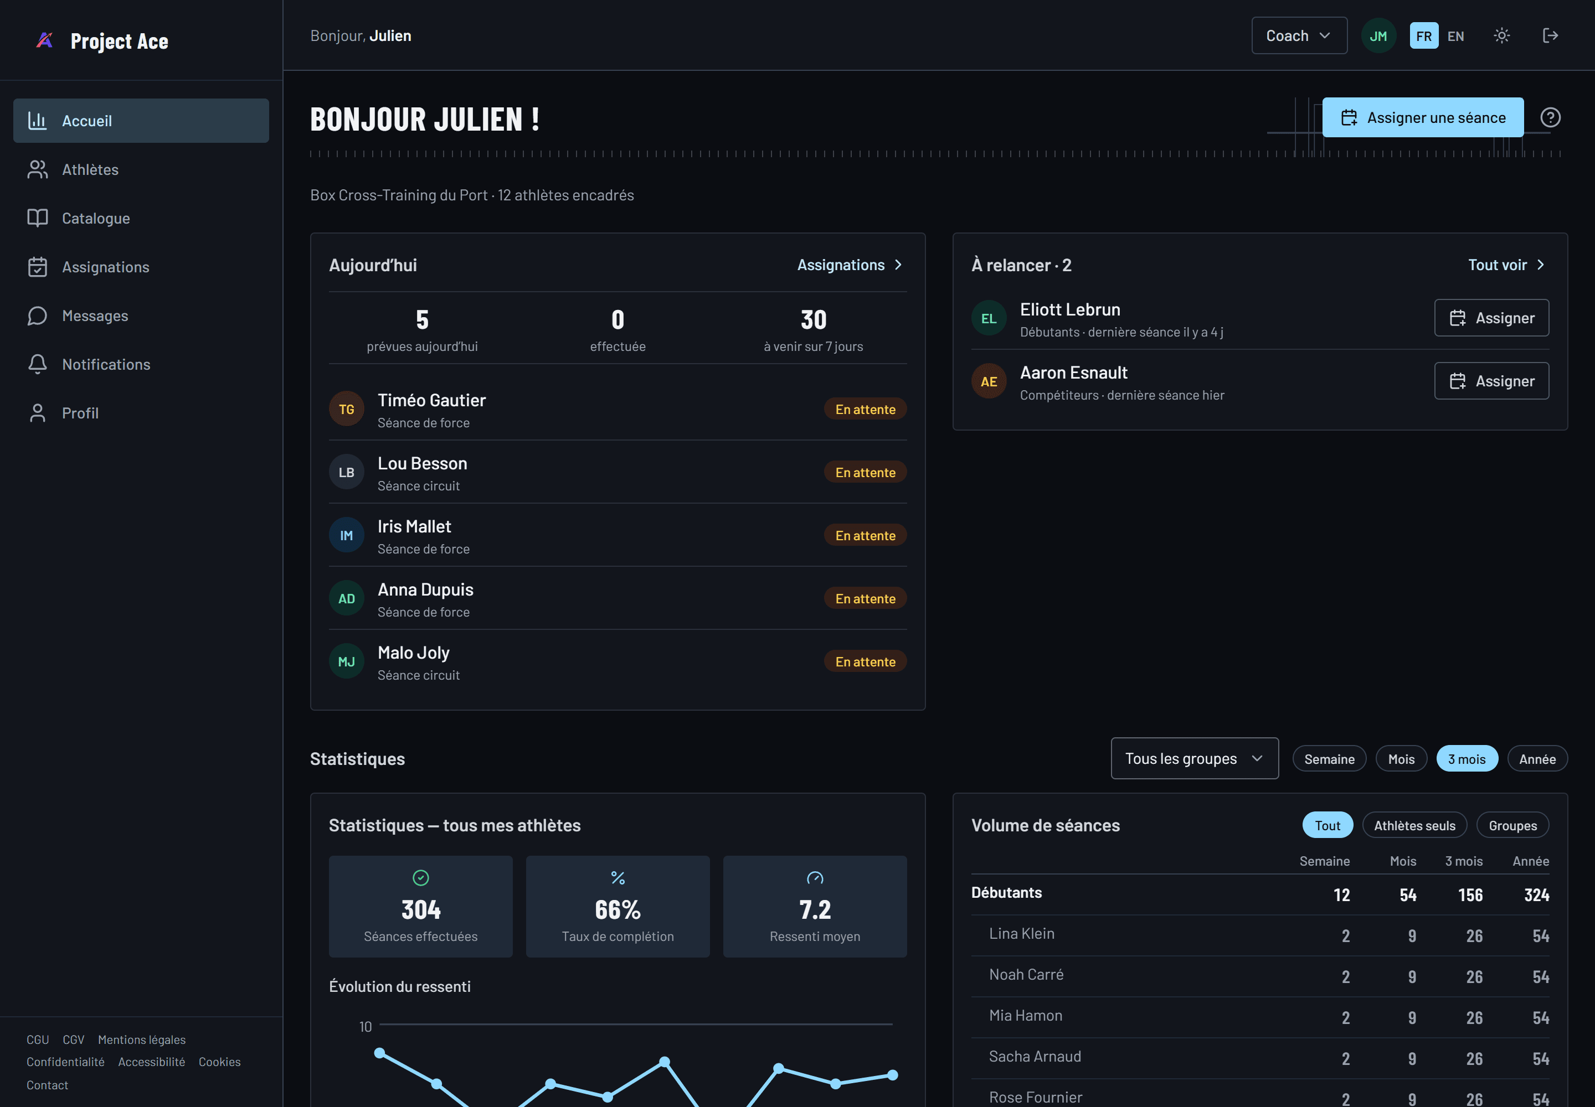The image size is (1595, 1107).
Task: Click the Séances effectuées check-circle icon
Action: (x=420, y=877)
